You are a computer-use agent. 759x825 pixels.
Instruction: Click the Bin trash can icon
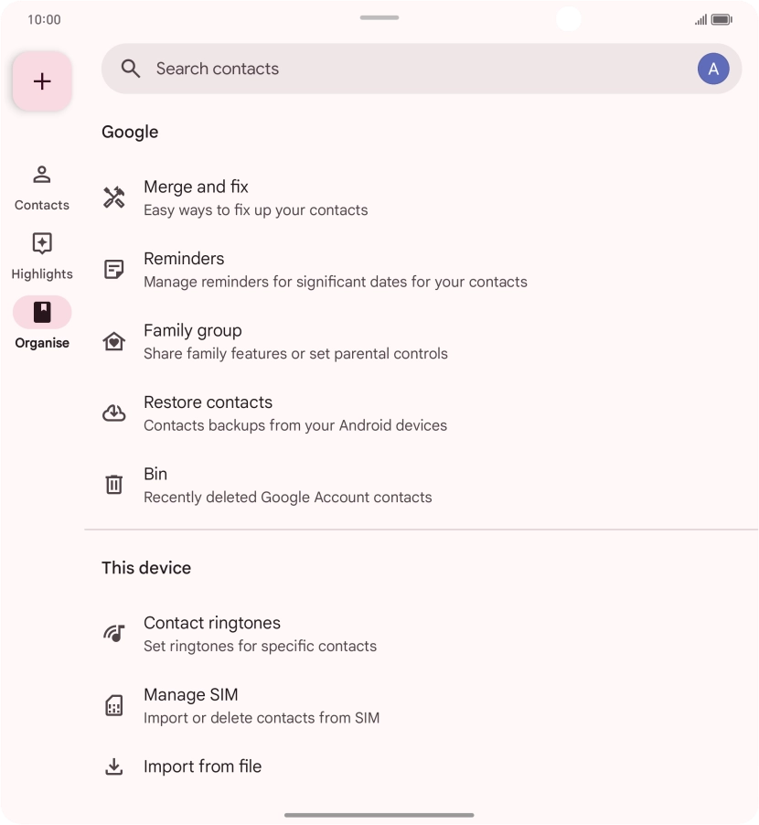click(x=114, y=485)
